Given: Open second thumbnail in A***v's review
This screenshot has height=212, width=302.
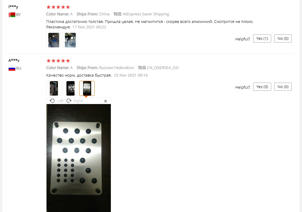Looking at the screenshot, I should click(70, 88).
